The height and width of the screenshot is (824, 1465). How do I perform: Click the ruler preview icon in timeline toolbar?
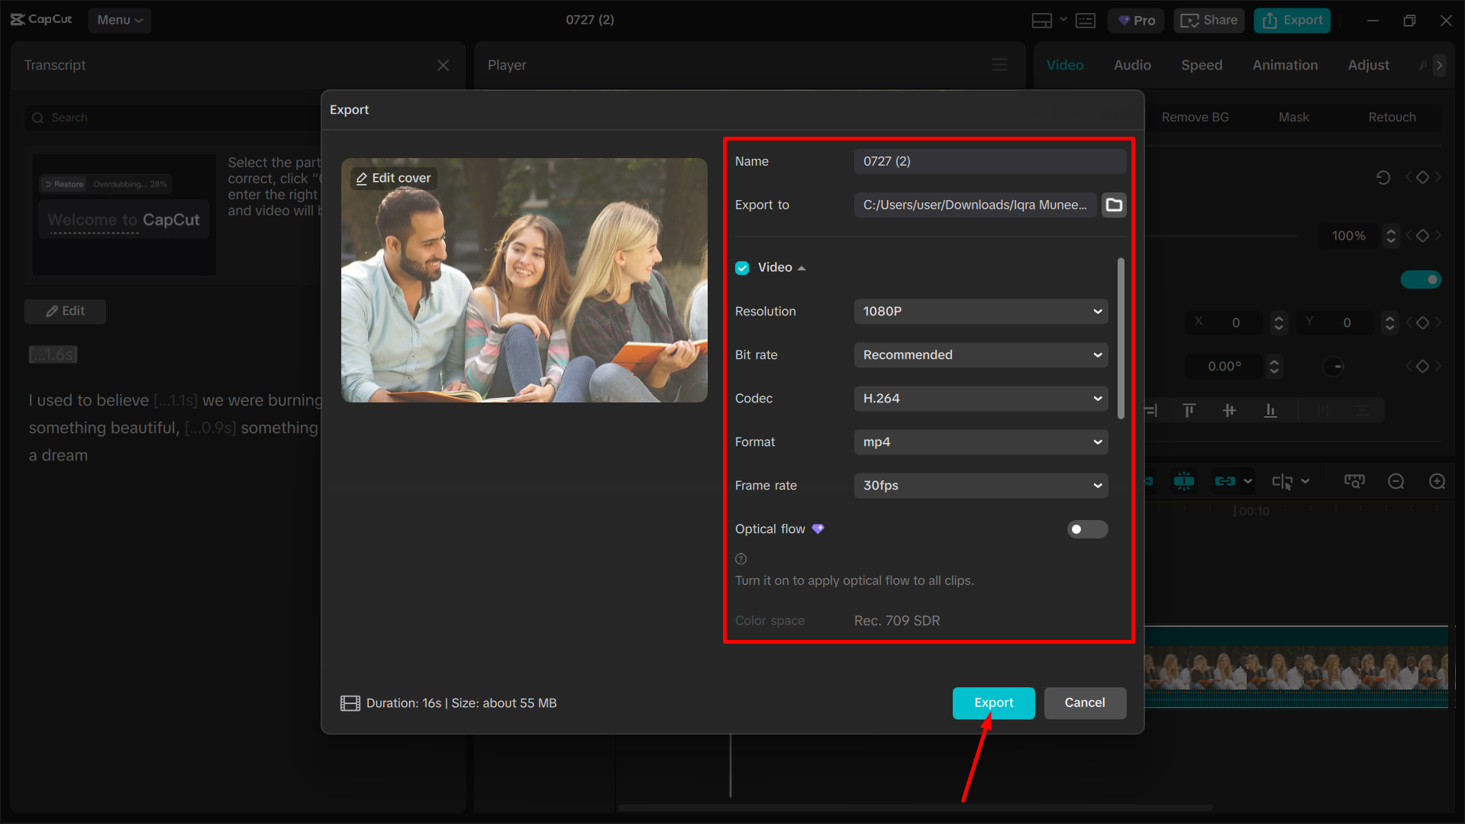point(1354,481)
